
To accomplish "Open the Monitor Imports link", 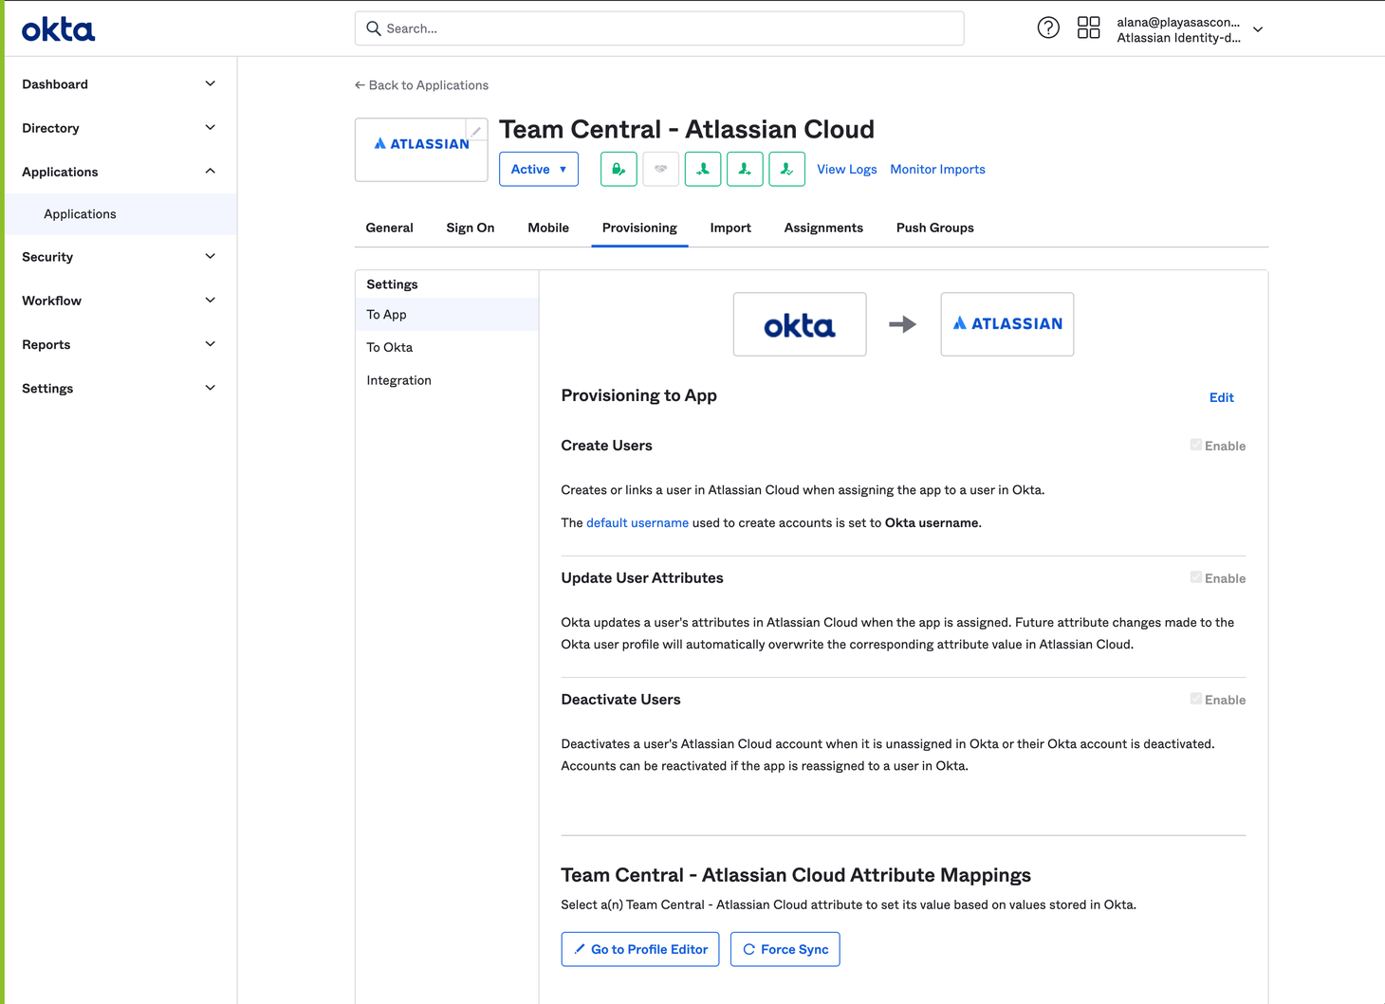I will [x=937, y=169].
